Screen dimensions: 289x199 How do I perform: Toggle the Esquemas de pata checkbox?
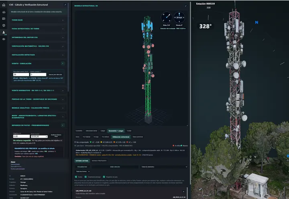104,177
